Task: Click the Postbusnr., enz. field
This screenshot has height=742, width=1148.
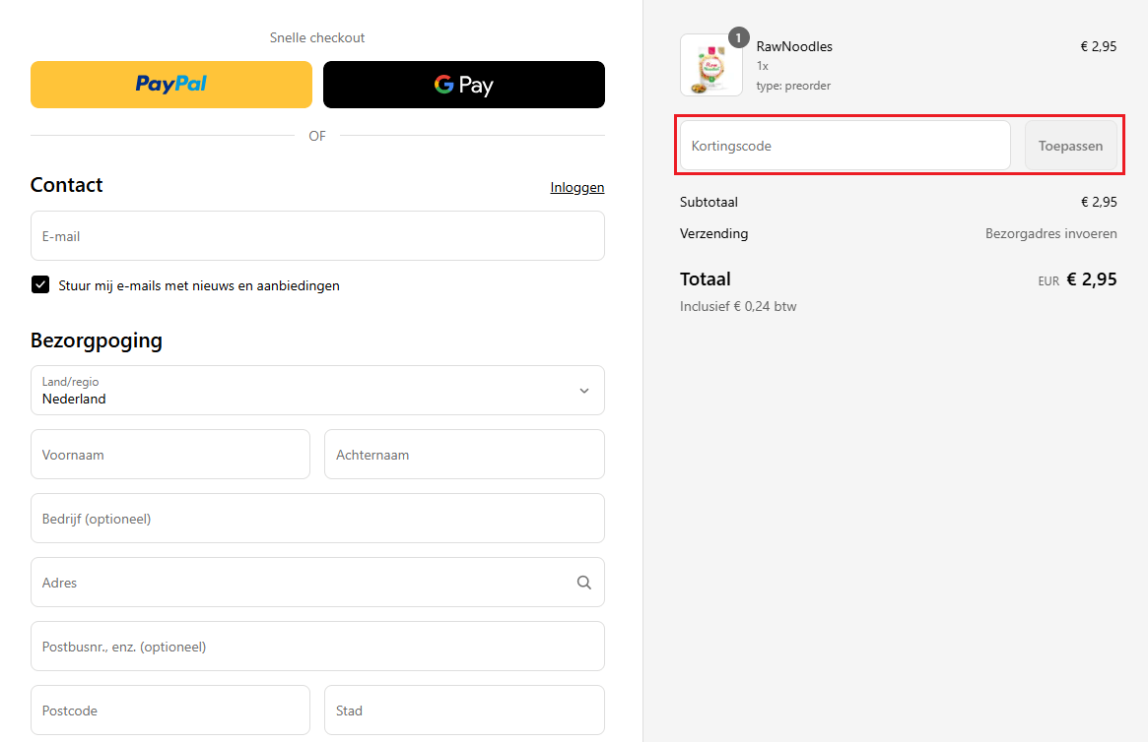Action: coord(317,647)
